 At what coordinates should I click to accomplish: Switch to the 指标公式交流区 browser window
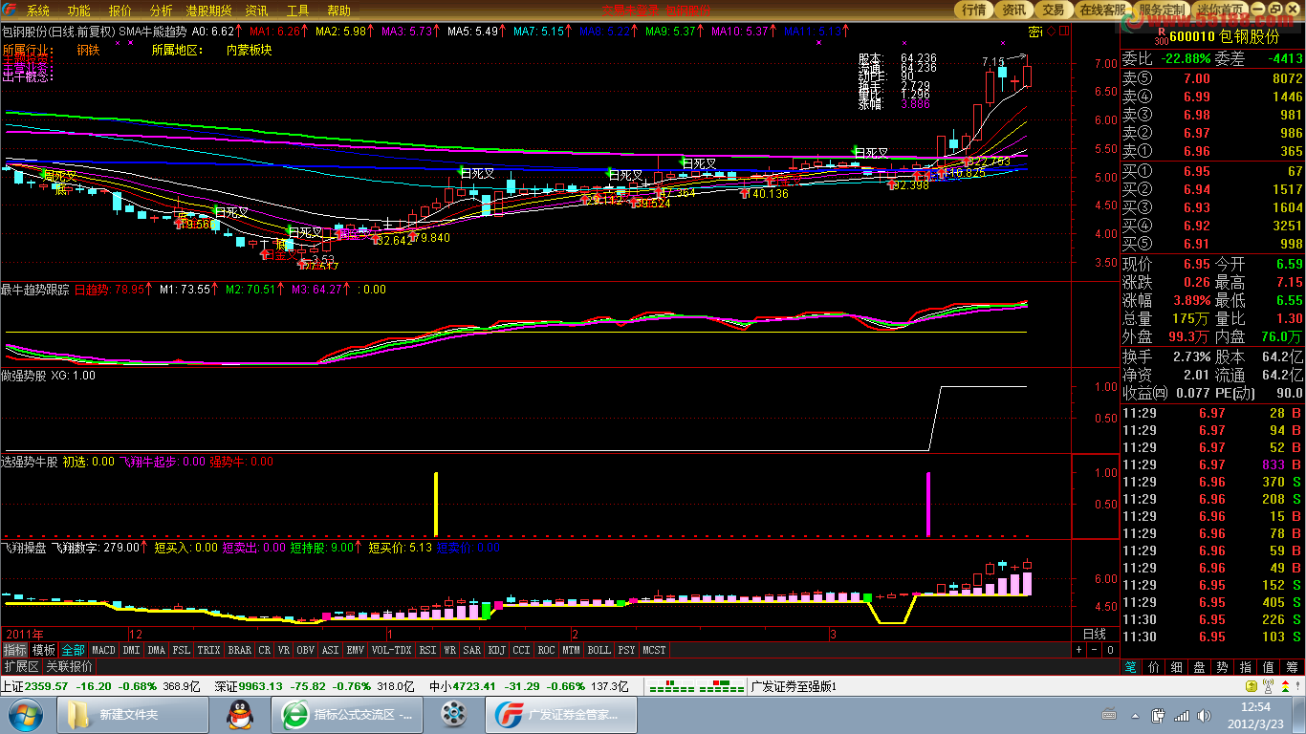[x=346, y=714]
